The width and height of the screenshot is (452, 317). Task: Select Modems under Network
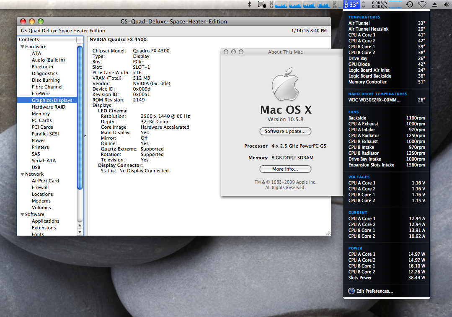click(x=41, y=201)
